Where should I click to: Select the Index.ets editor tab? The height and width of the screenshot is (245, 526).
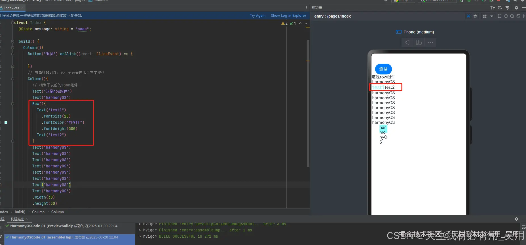tap(11, 8)
